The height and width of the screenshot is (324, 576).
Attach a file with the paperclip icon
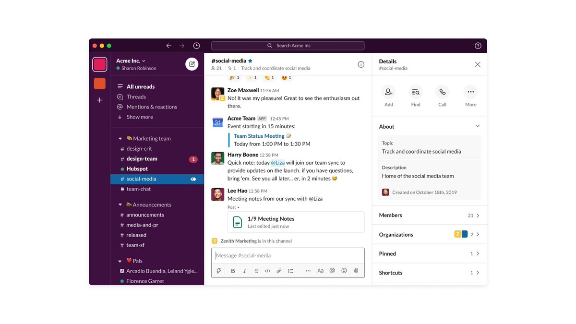356,270
